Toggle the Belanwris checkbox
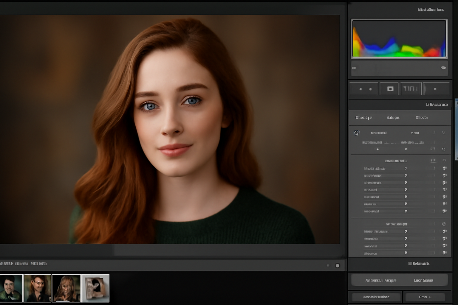Viewport: 458px width, 305px height. [x=410, y=264]
